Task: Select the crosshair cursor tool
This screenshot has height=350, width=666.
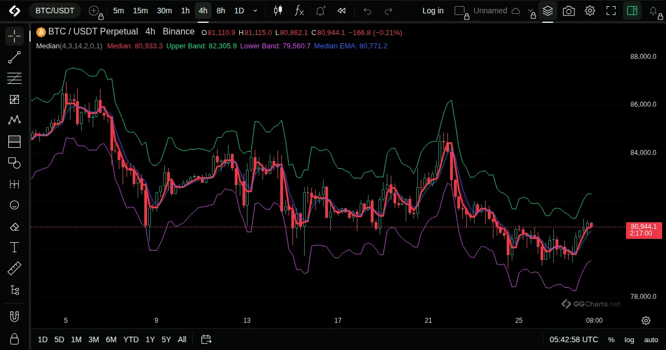Action: [x=14, y=36]
